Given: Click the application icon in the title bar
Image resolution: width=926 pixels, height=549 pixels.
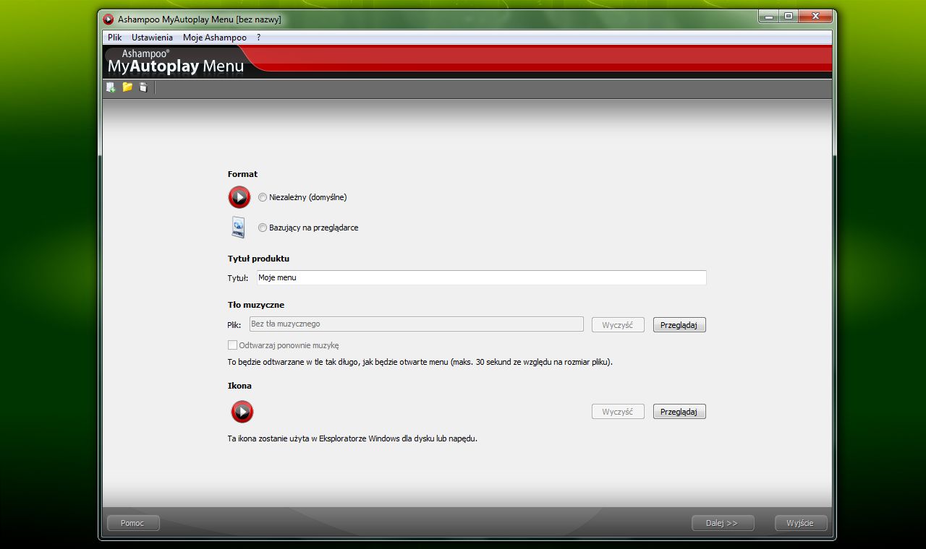Looking at the screenshot, I should point(109,19).
